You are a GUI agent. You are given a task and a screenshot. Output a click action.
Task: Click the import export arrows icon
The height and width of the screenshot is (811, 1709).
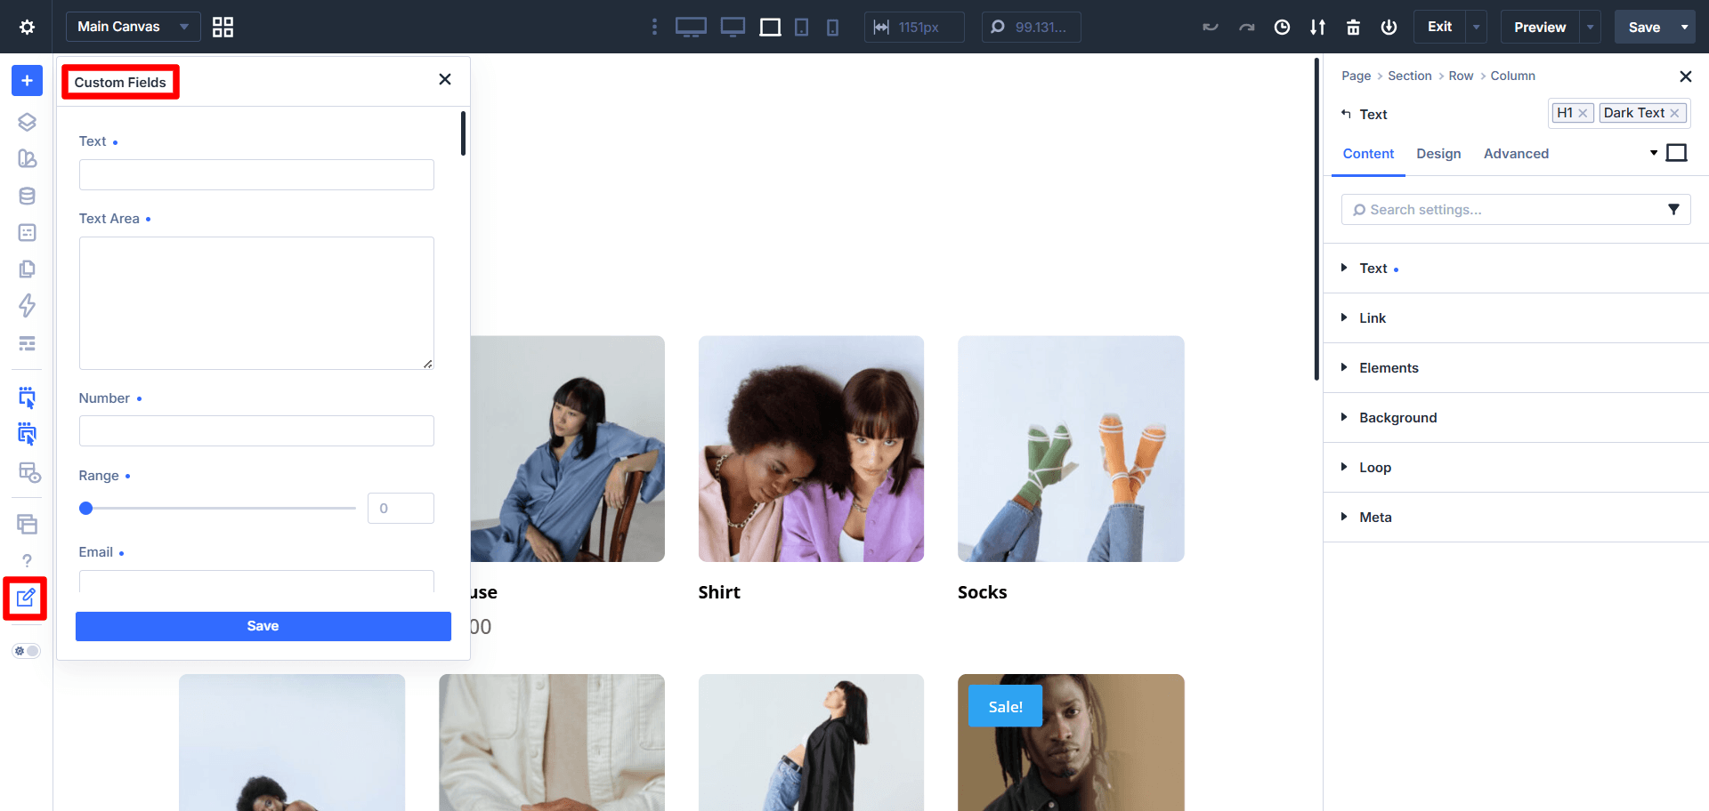pyautogui.click(x=1317, y=27)
